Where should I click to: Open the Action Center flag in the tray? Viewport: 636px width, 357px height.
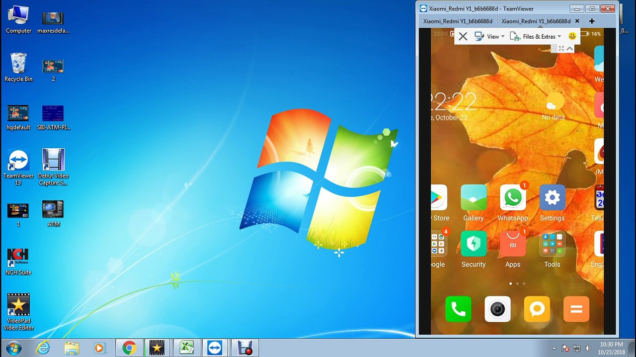[565, 348]
